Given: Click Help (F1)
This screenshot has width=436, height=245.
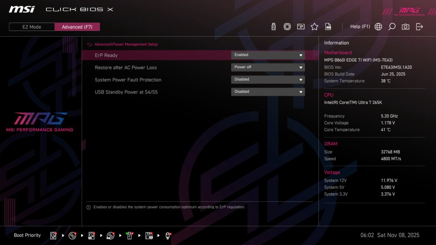Looking at the screenshot, I should point(360,26).
